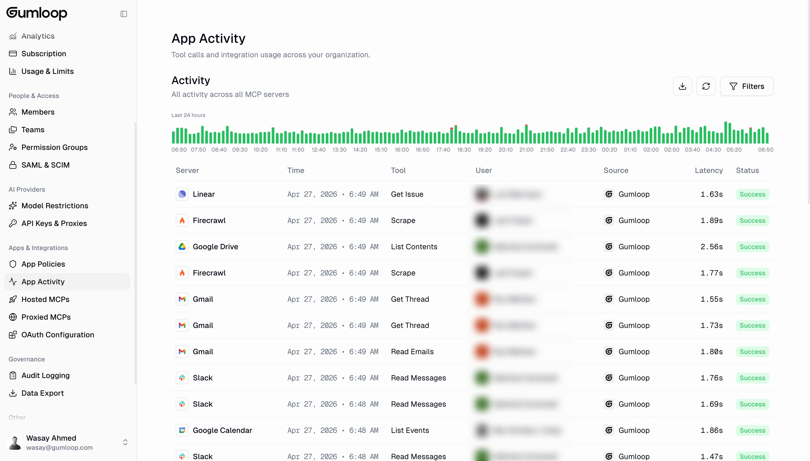Click the Gumloop source icon on the first row
This screenshot has width=810, height=461.
coord(609,194)
